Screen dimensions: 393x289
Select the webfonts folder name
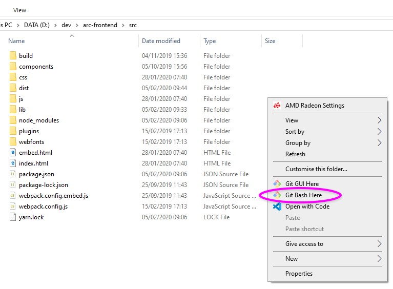(x=32, y=142)
